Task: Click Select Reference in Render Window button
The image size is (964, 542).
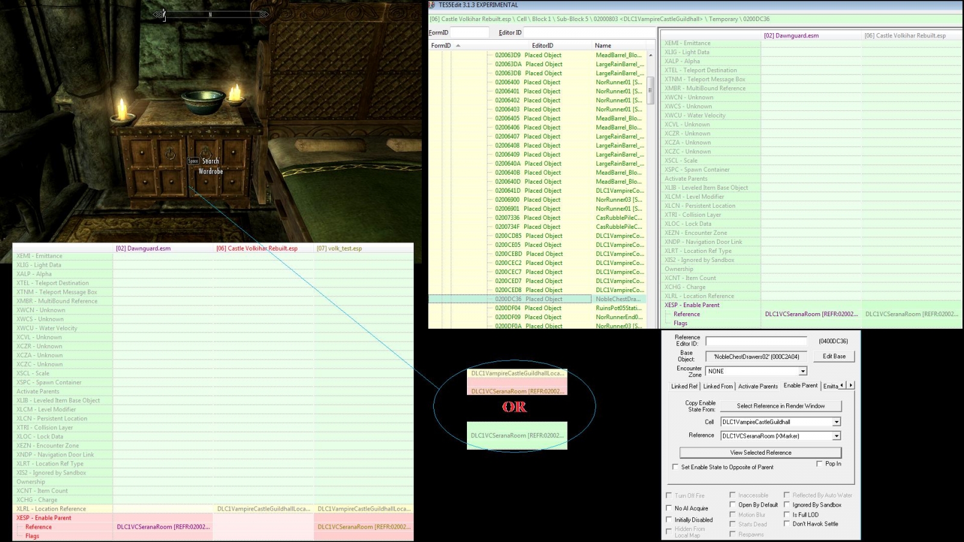Action: [781, 406]
